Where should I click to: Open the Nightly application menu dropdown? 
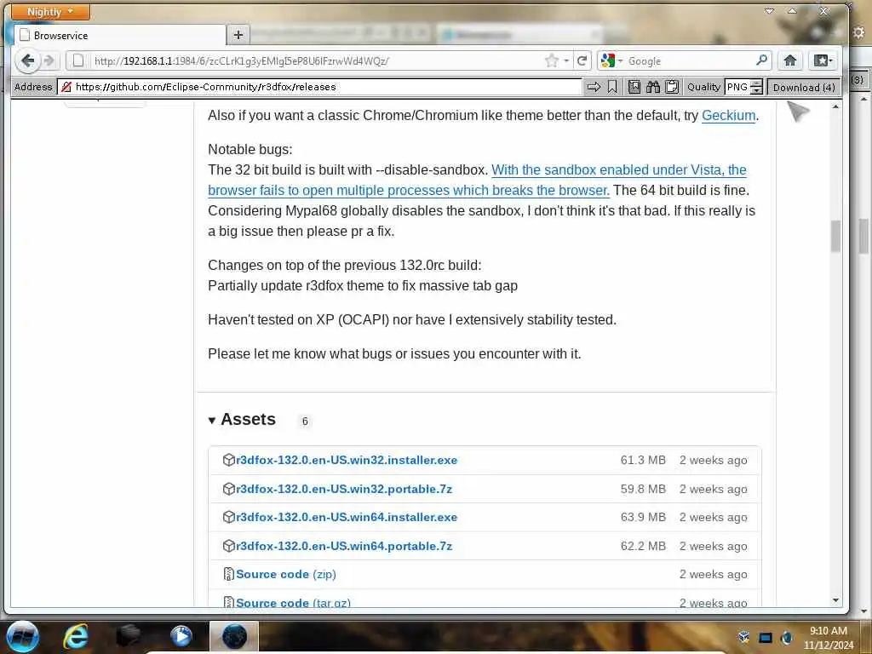(50, 12)
